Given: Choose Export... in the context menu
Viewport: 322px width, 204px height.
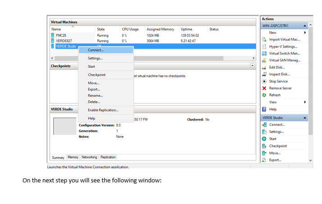Looking at the screenshot, I should (106, 89).
